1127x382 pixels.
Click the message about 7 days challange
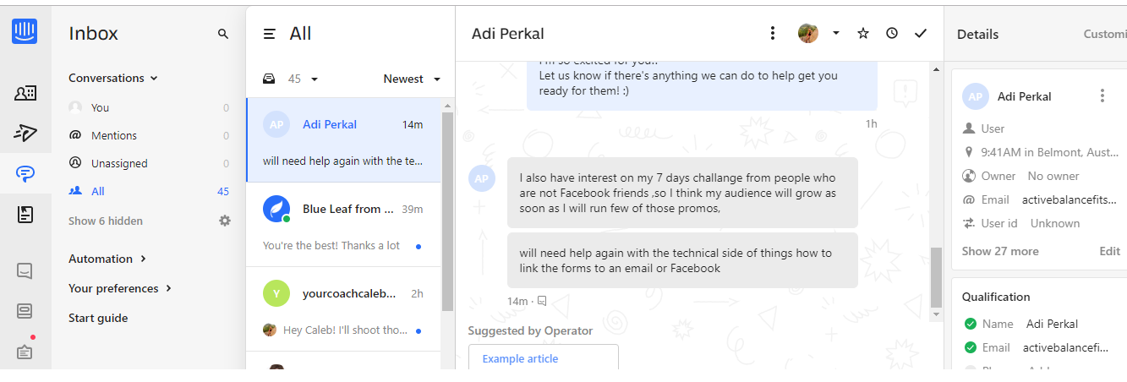tap(682, 193)
